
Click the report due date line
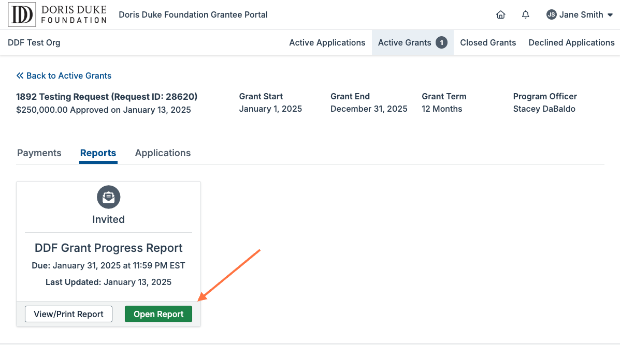tap(108, 266)
